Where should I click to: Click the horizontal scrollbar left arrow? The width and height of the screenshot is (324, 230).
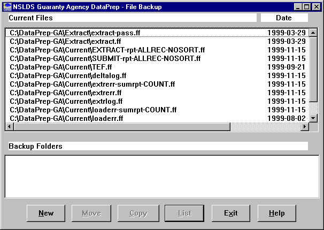point(9,127)
